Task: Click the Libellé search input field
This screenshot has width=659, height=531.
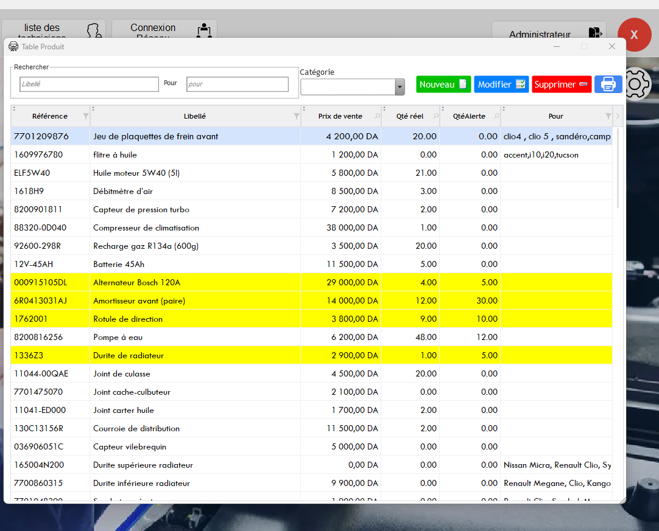Action: coord(89,85)
